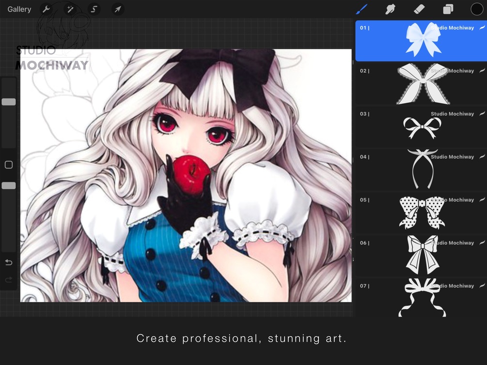Adjust the brush opacity slider handle
This screenshot has height=365, width=487.
9,185
